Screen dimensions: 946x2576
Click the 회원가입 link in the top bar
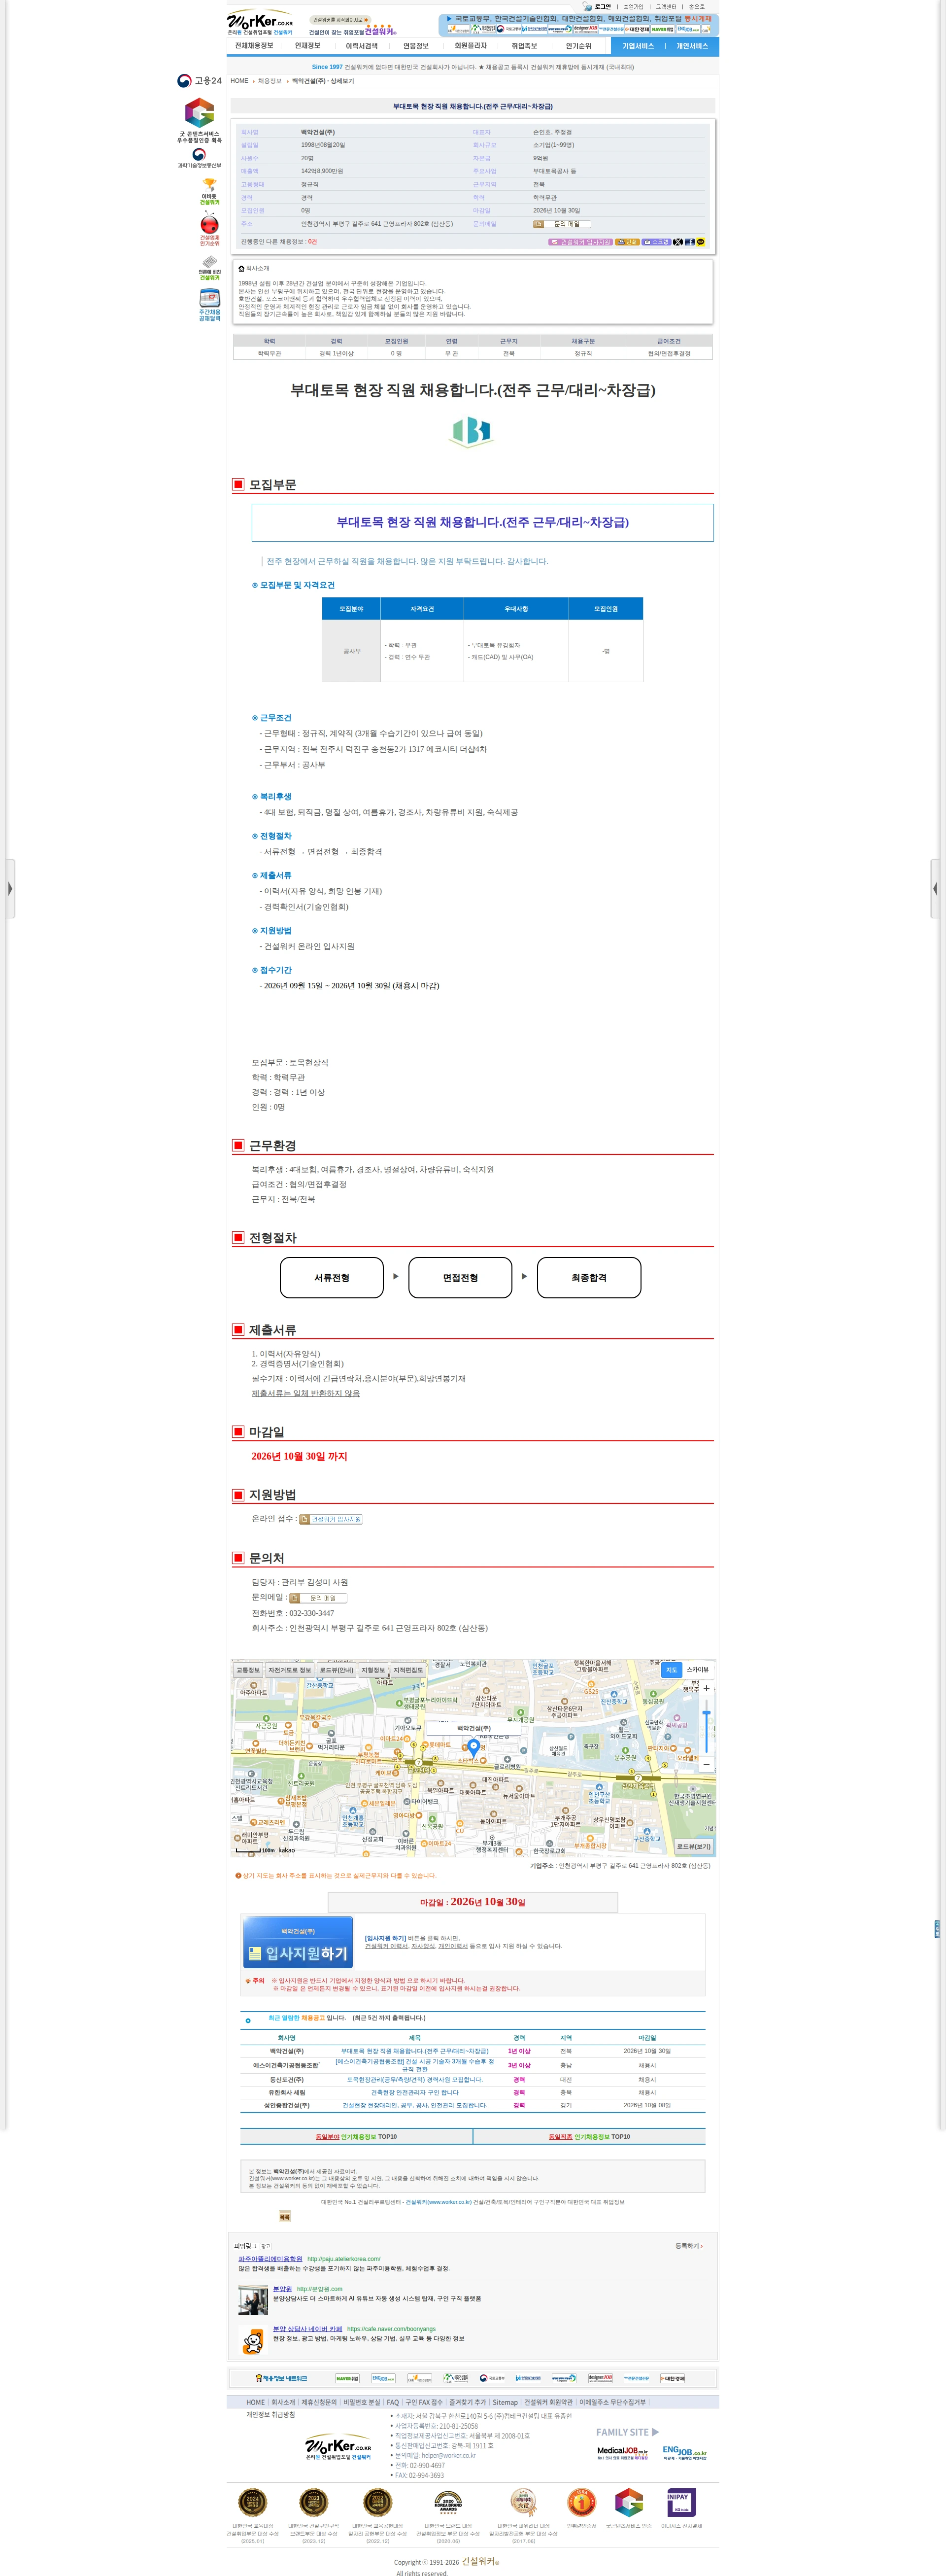(x=634, y=7)
